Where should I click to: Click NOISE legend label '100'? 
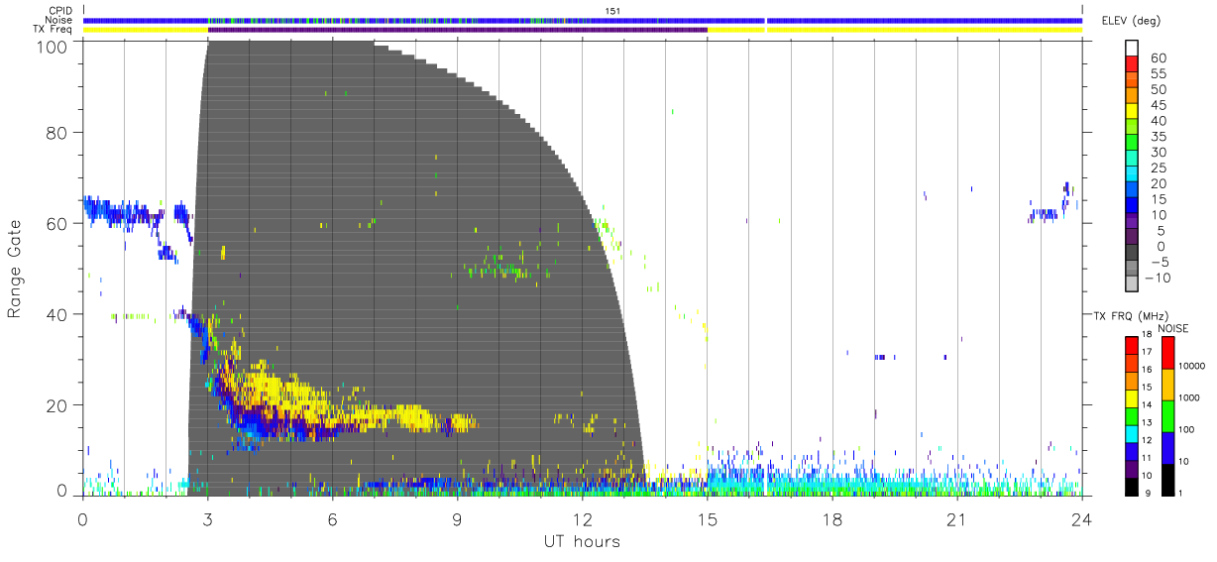pyautogui.click(x=1187, y=430)
